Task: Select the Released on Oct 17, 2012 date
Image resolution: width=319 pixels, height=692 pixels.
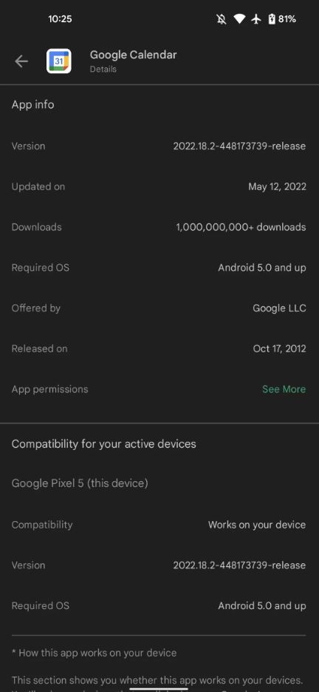Action: coord(279,349)
